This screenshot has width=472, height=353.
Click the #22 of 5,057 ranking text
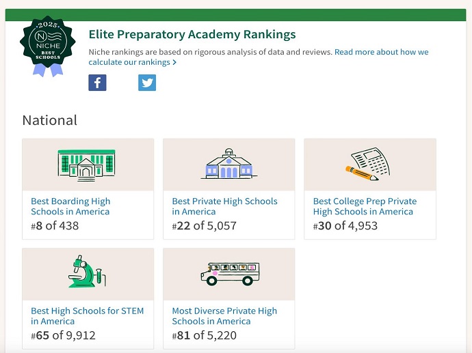[x=204, y=225]
